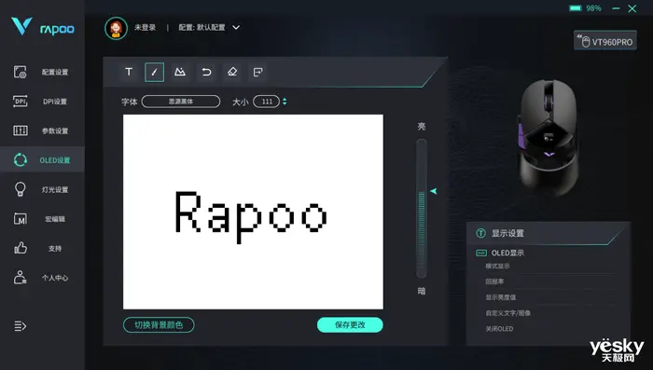Open 灯光设置 in the sidebar
Viewport: 653px width, 370px height.
point(42,189)
